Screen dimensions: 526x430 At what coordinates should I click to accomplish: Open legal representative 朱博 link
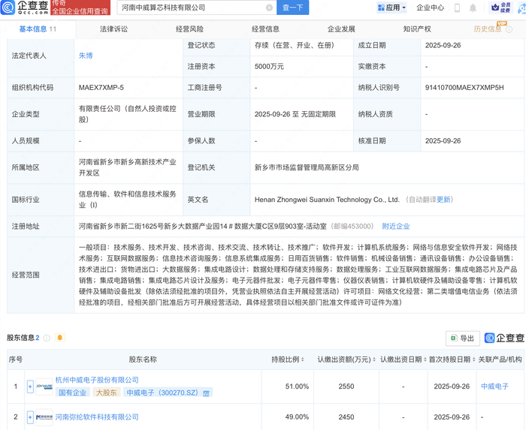(86, 56)
